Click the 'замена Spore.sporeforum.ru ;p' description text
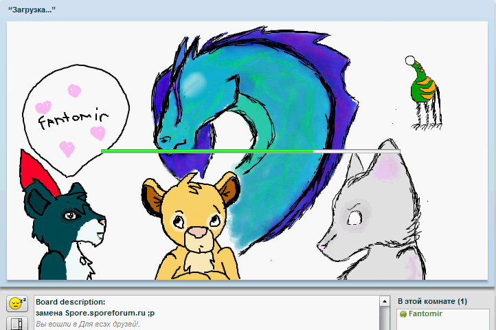 [x=95, y=313]
